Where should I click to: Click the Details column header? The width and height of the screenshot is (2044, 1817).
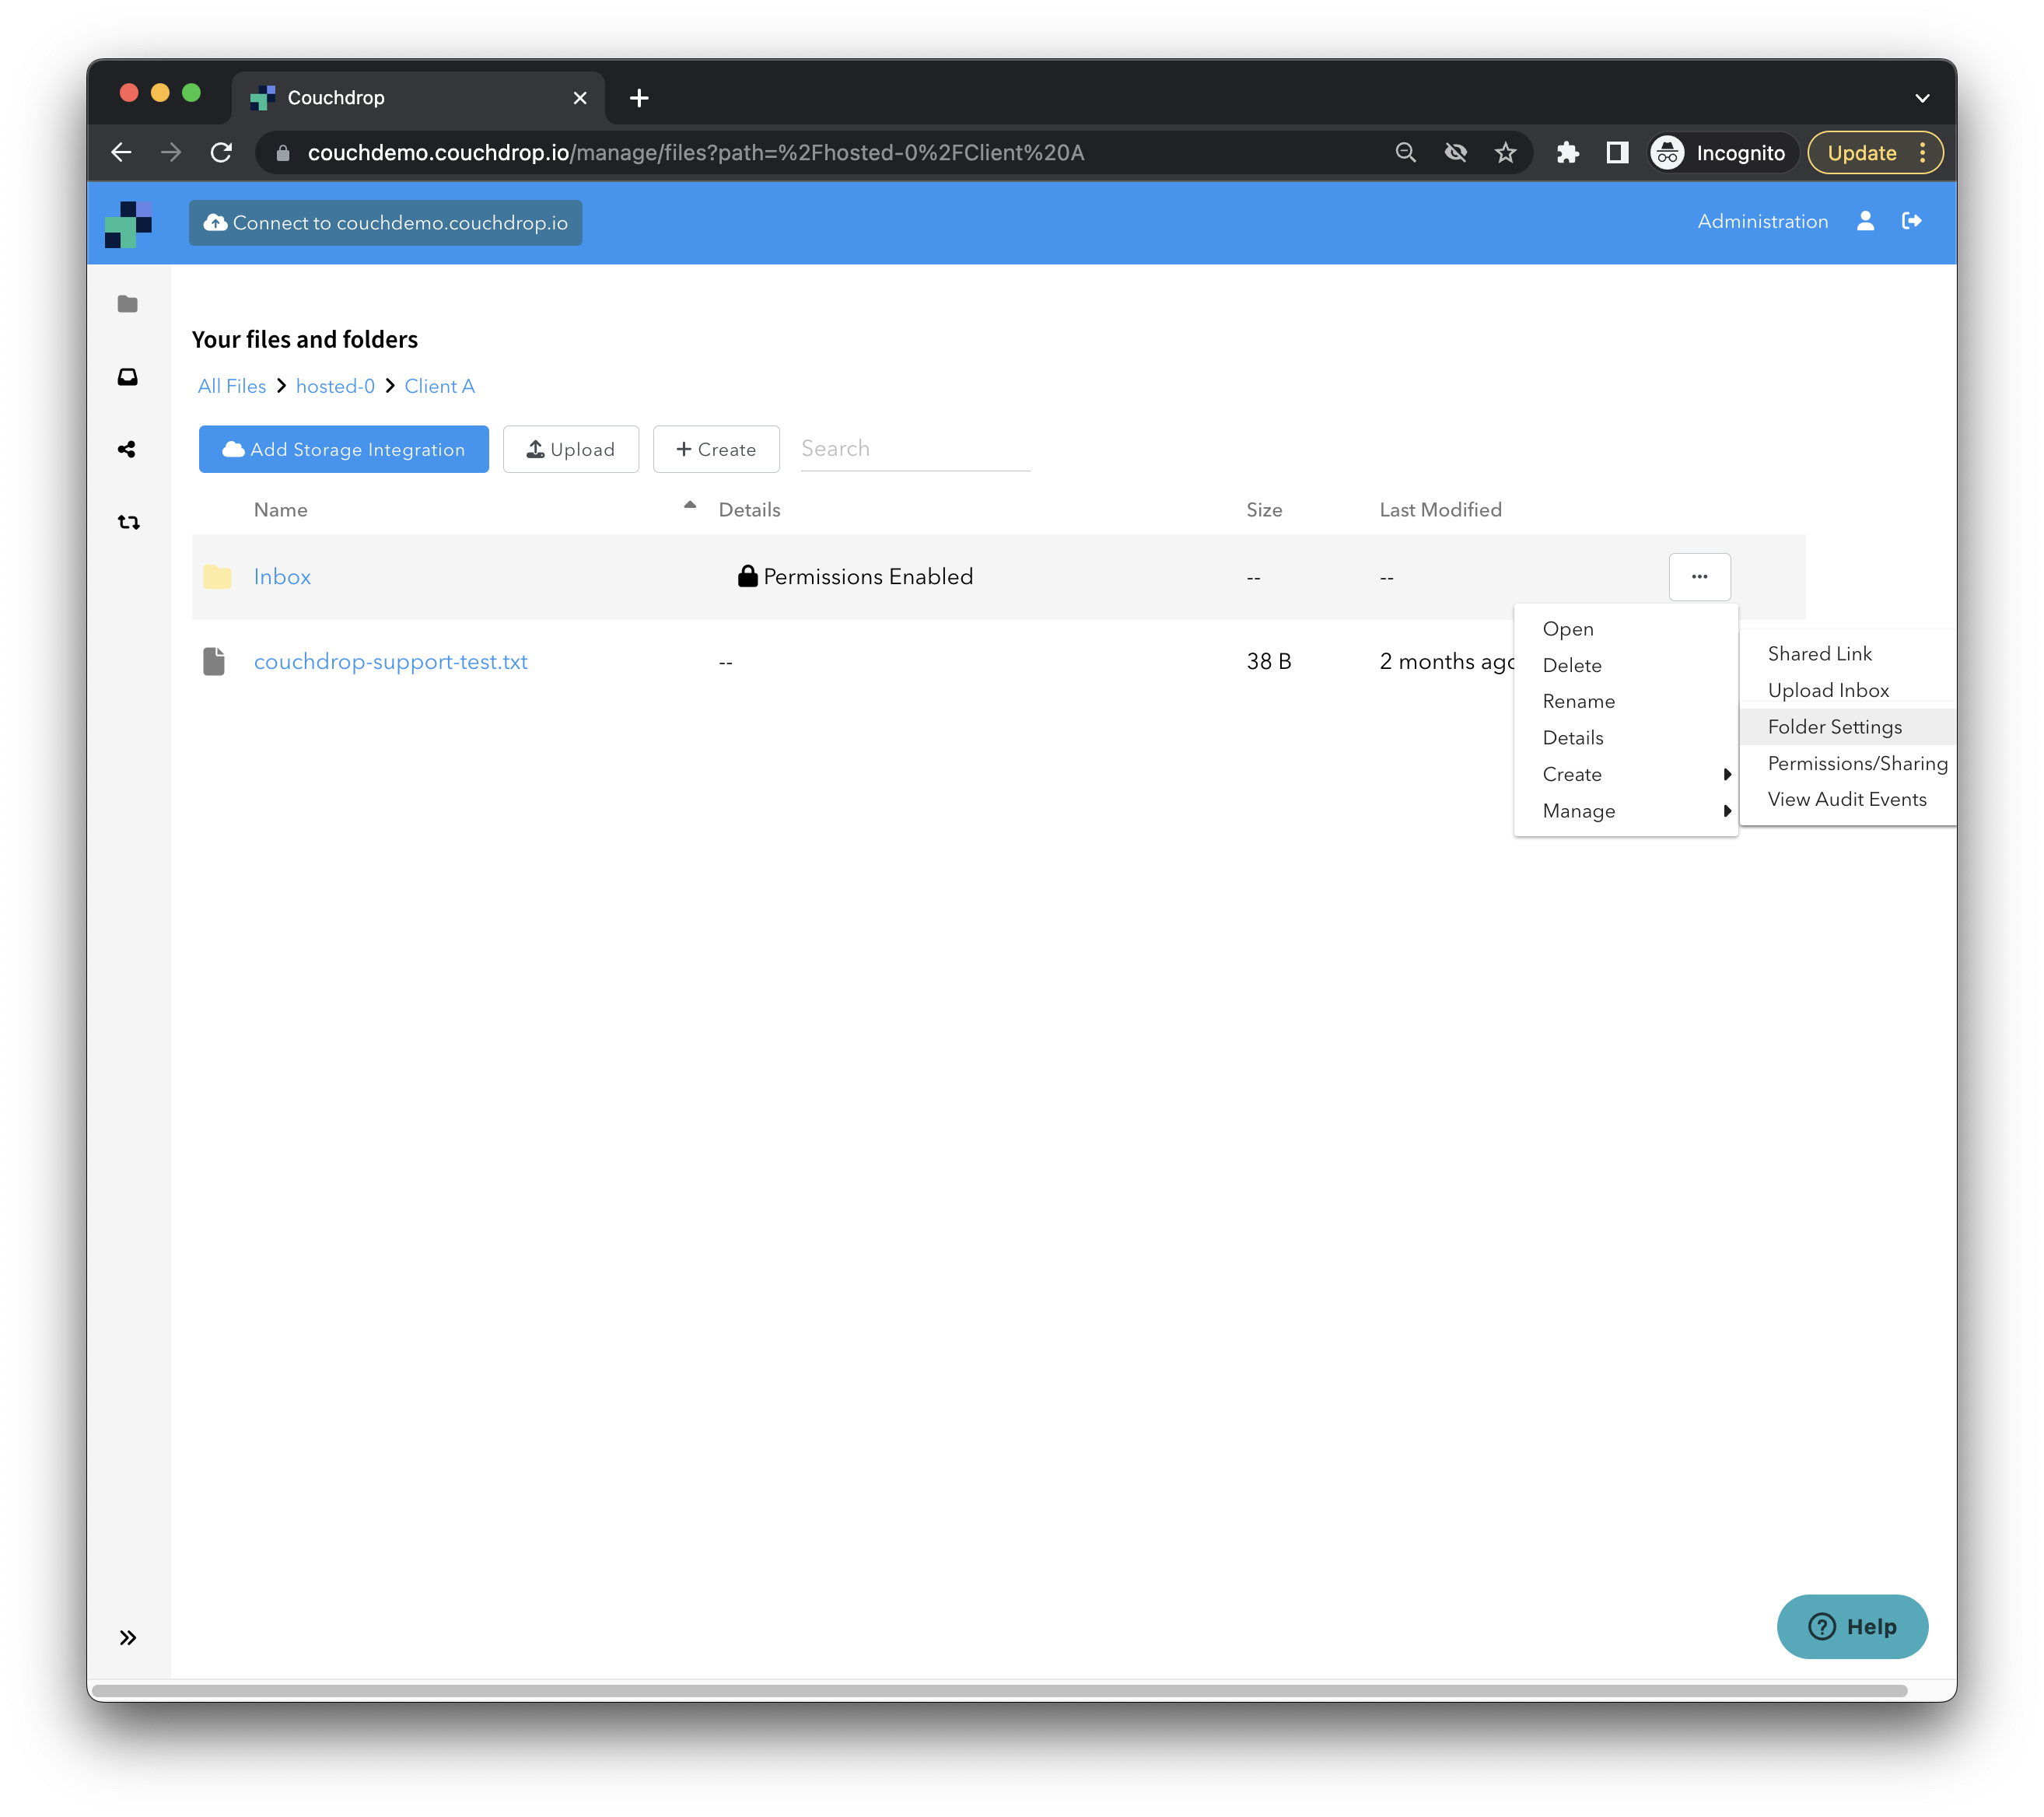click(749, 510)
